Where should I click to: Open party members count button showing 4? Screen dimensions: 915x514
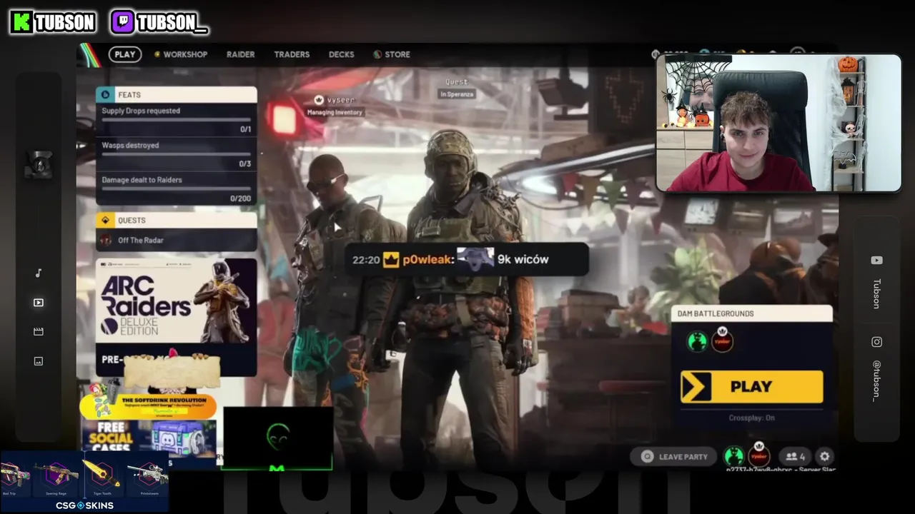pyautogui.click(x=796, y=456)
